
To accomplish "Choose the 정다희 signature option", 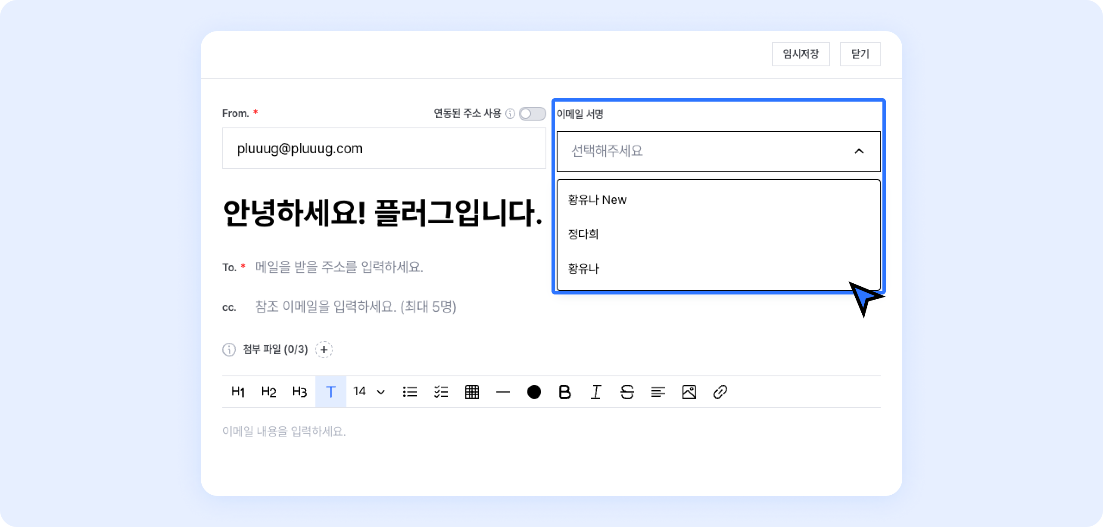I will (583, 234).
